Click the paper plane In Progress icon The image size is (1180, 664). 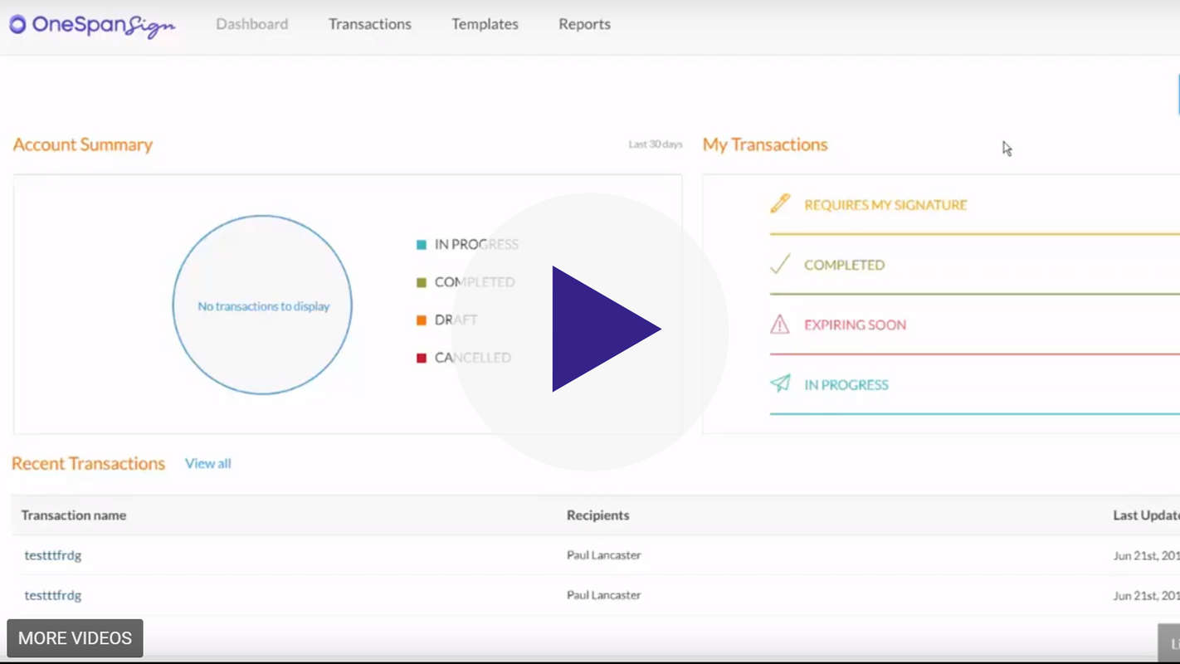pyautogui.click(x=780, y=383)
